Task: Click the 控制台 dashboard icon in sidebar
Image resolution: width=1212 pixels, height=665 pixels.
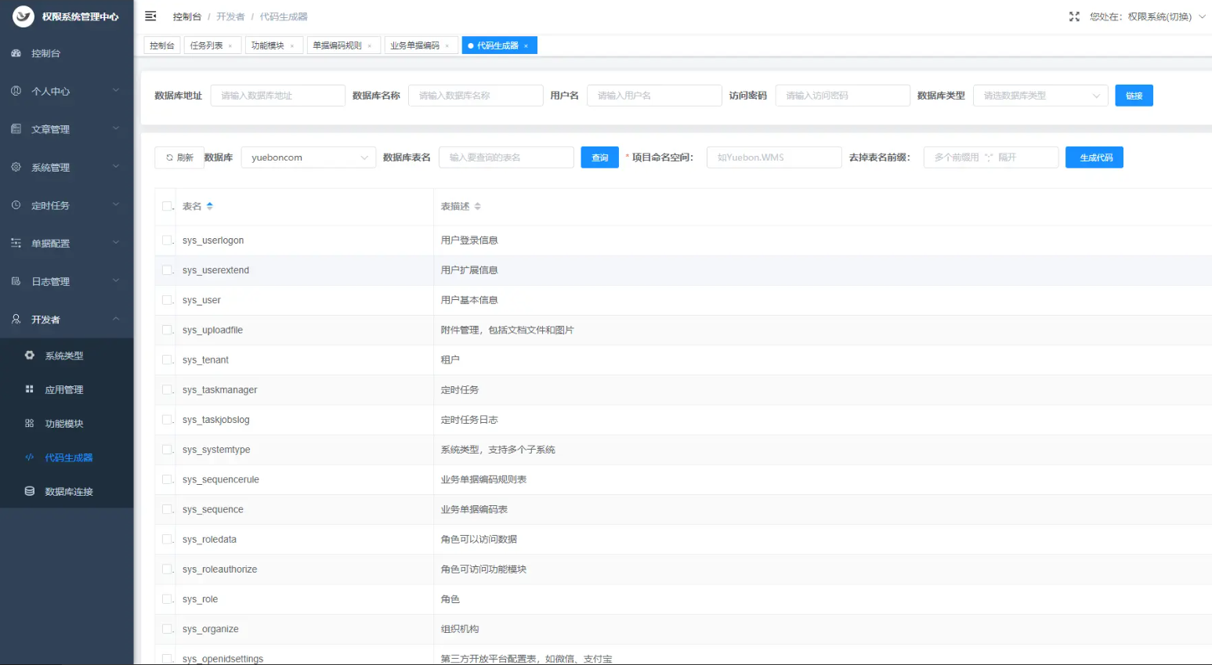Action: pos(16,53)
